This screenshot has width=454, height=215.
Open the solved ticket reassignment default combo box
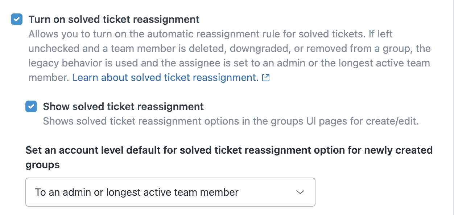170,192
